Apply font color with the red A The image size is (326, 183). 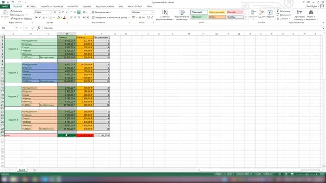point(64,18)
